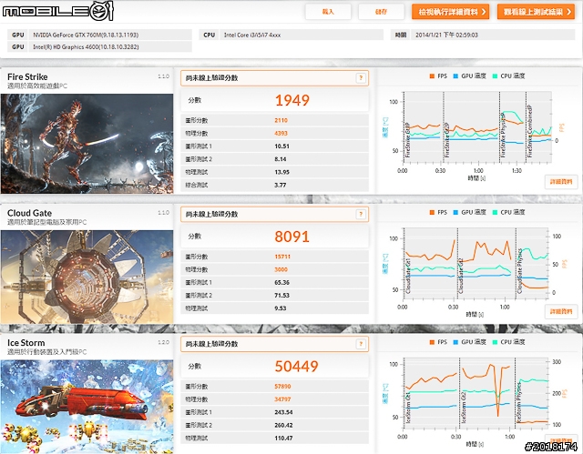Click Fire Strike physics test value 13.95
The height and width of the screenshot is (454, 583).
coord(281,172)
